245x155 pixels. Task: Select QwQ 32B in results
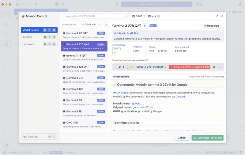[84, 124]
